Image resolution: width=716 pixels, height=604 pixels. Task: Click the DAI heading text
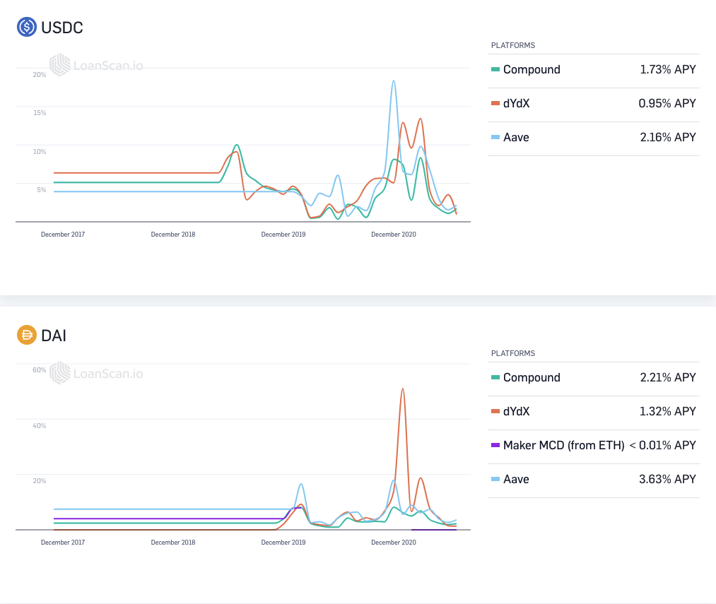[x=54, y=336]
